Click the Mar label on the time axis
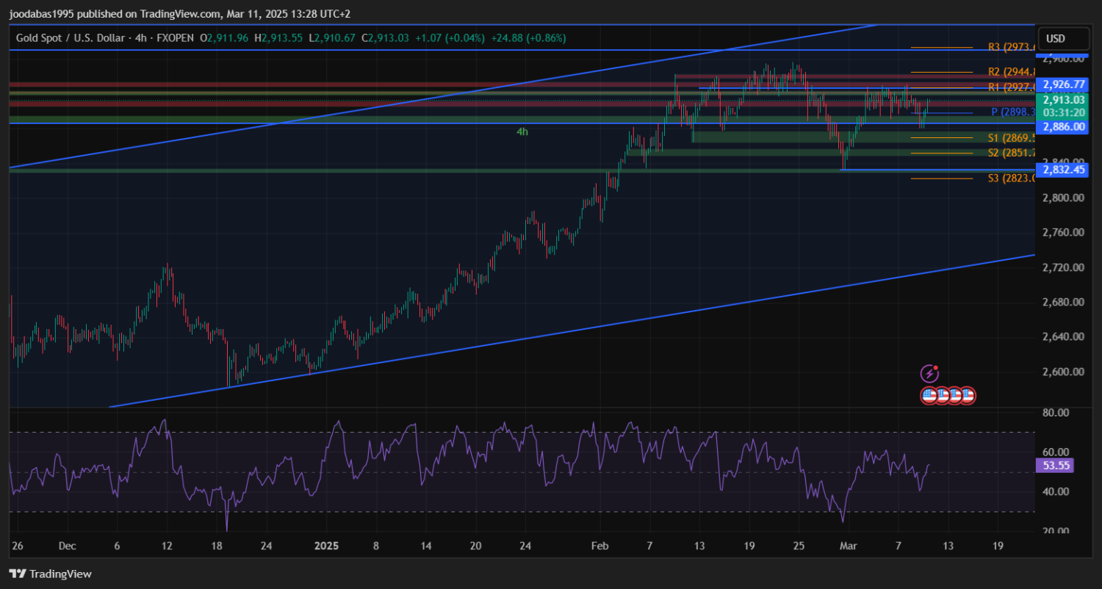 849,546
